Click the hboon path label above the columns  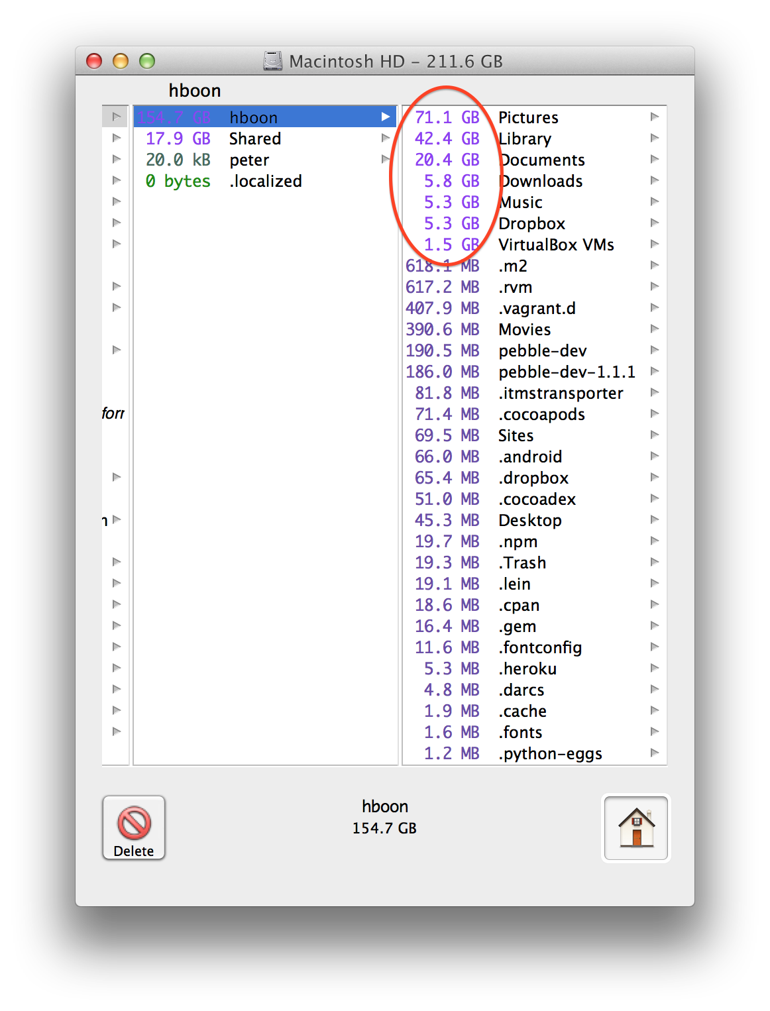click(x=195, y=90)
